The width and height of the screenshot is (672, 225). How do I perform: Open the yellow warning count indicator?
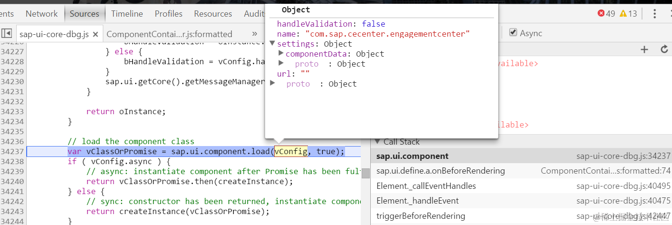coord(628,13)
